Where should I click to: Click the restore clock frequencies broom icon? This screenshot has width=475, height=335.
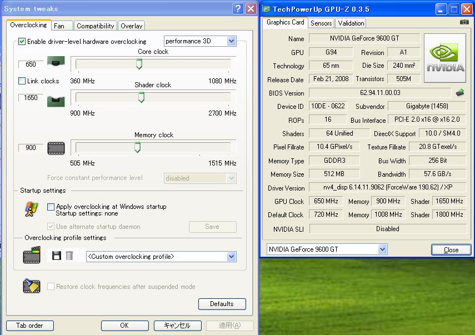click(32, 286)
